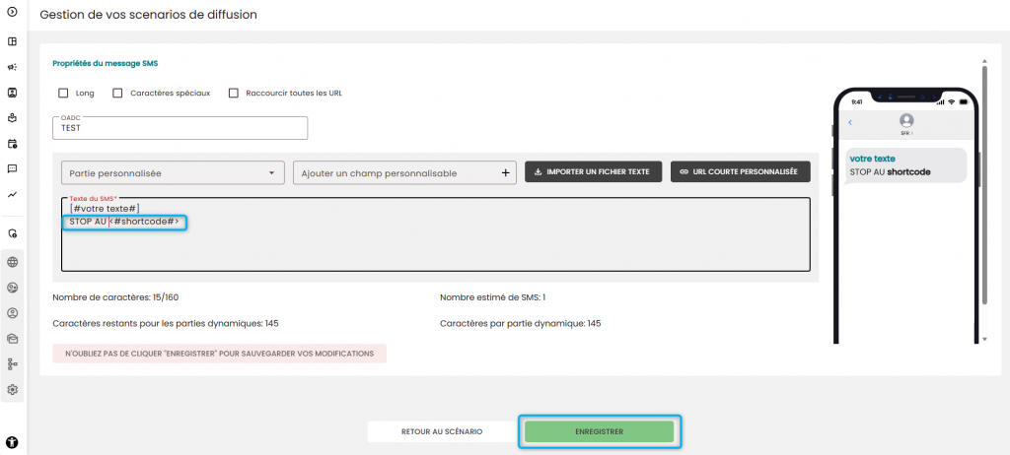Click Caractères par partie dynamique: 145 text
Viewport: 1010px width, 455px height.
click(521, 323)
